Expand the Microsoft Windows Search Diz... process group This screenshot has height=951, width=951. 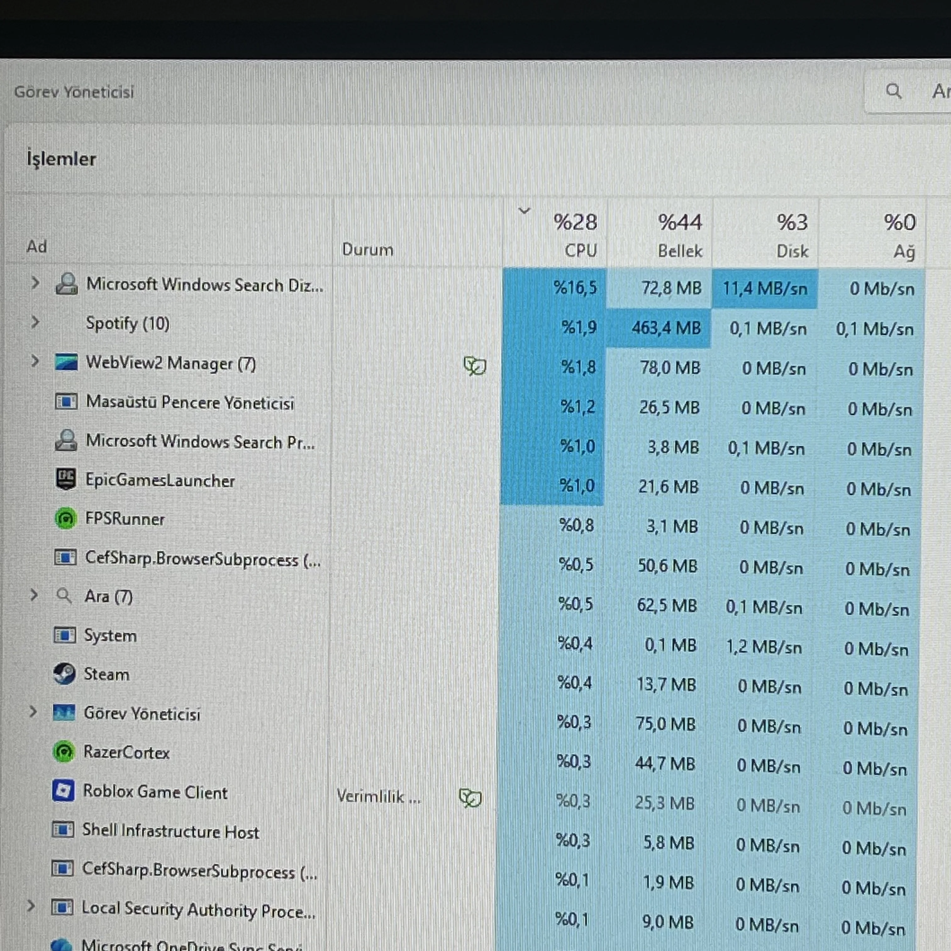[35, 282]
